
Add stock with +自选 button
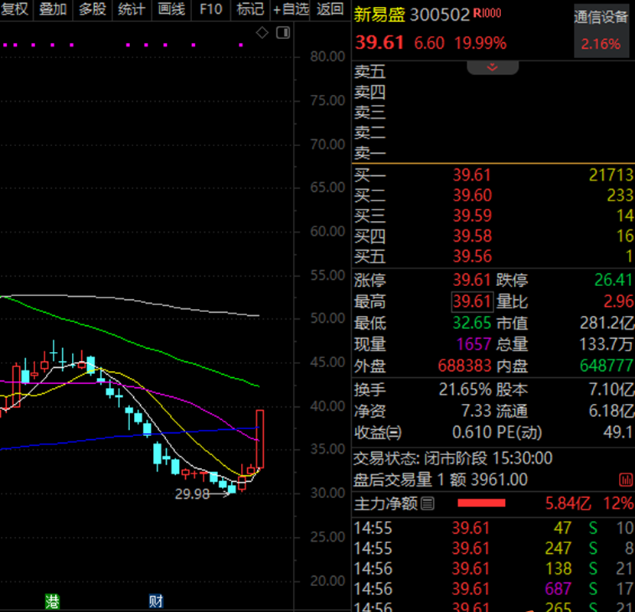[291, 9]
